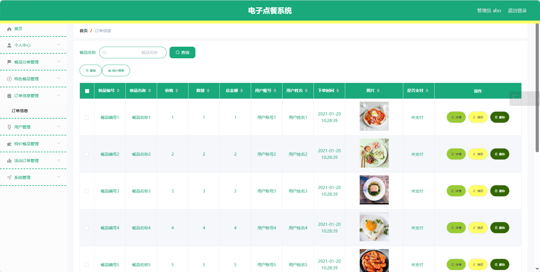Click 管理员 abo in the header
540x272 pixels.
tap(489, 11)
